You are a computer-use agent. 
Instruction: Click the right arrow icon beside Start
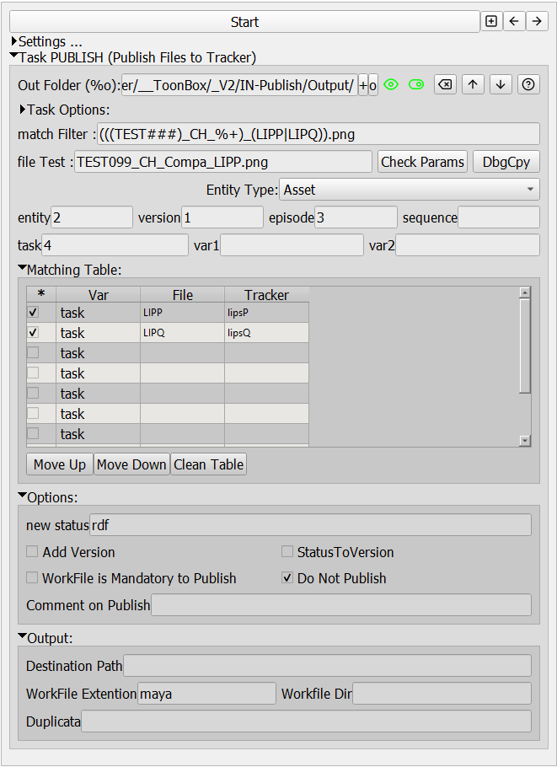537,22
